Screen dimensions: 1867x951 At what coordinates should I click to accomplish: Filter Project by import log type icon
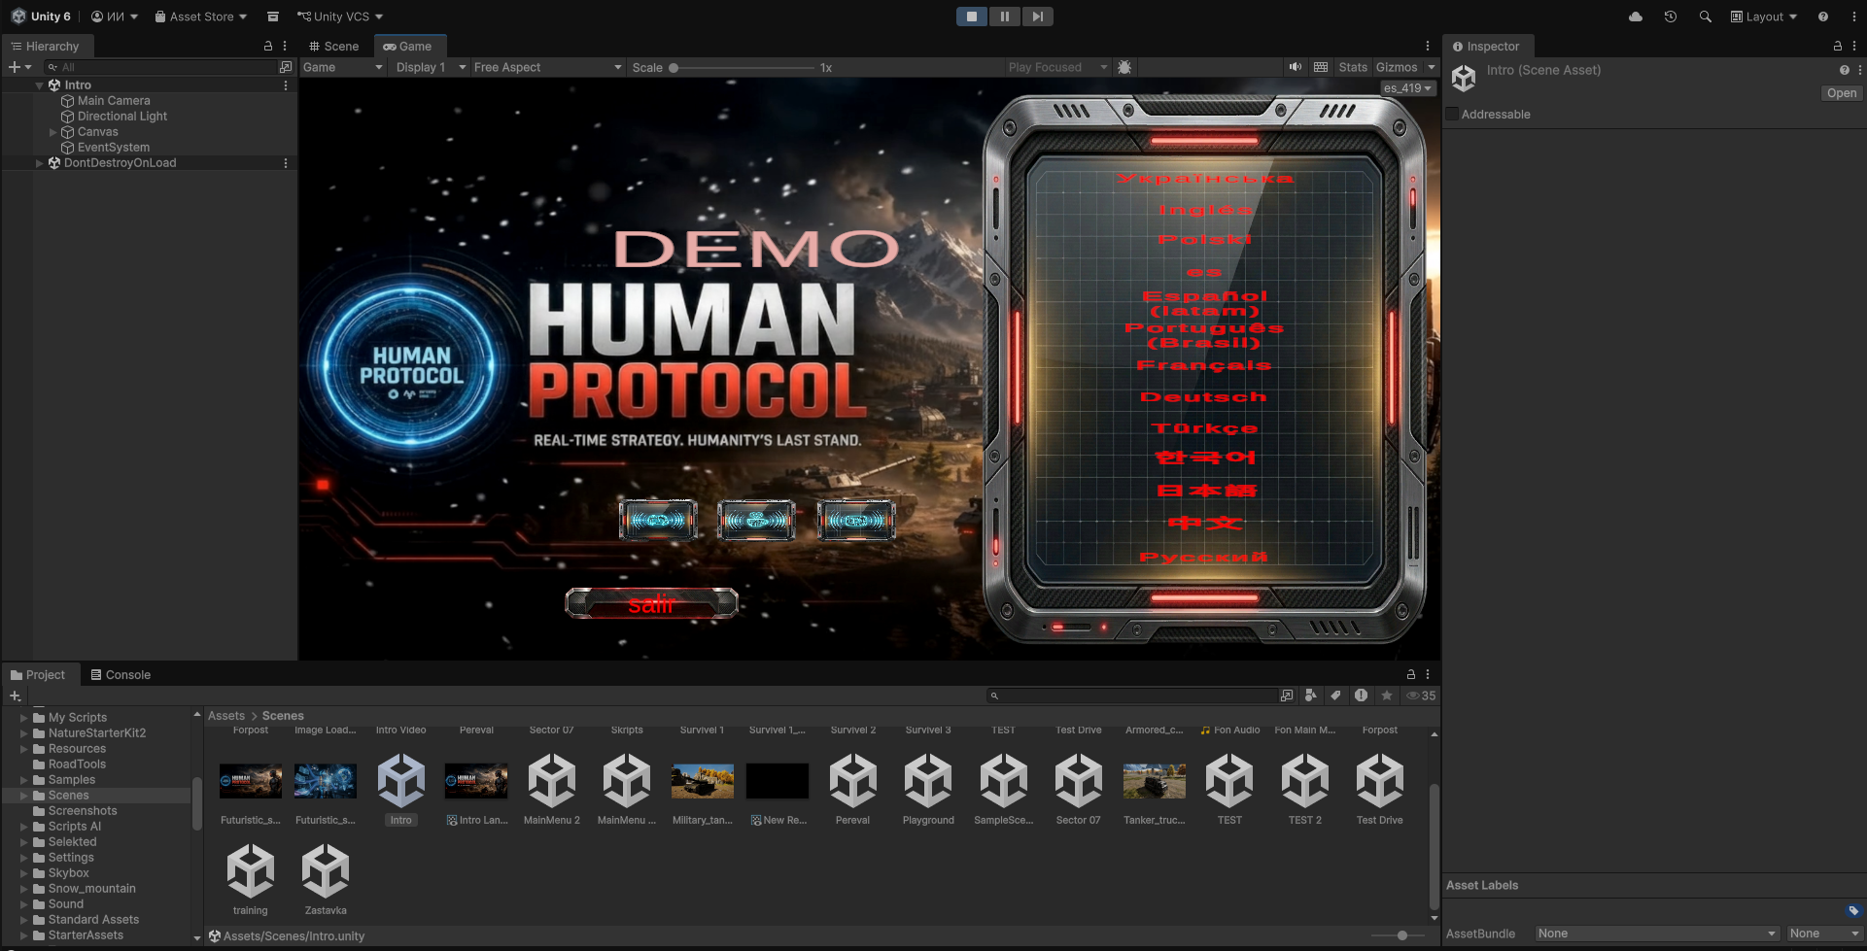pos(1361,696)
